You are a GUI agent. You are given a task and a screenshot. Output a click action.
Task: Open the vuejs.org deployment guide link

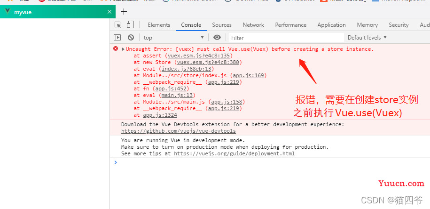click(x=234, y=153)
